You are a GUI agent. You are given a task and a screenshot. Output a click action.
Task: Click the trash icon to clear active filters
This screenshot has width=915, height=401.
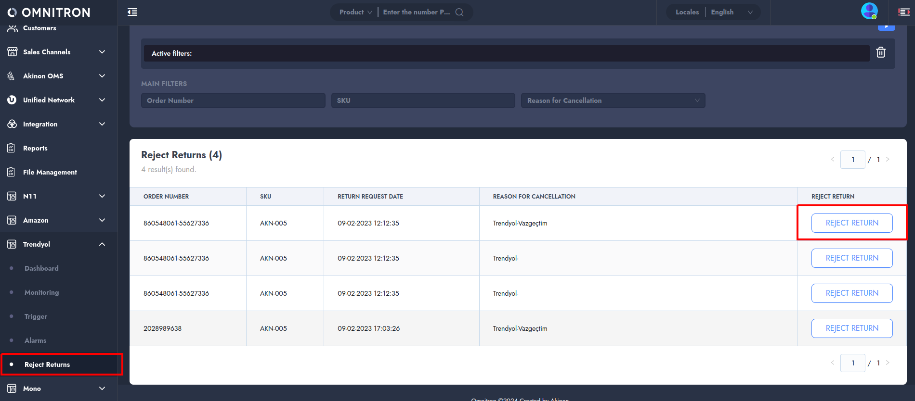point(880,52)
